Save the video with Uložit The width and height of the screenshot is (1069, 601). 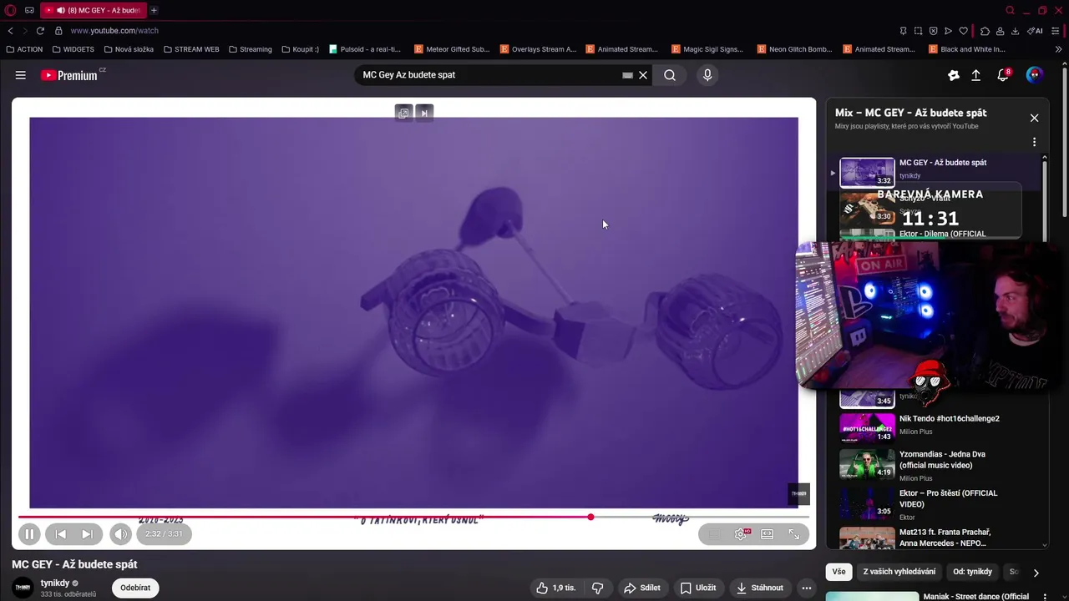click(x=698, y=588)
